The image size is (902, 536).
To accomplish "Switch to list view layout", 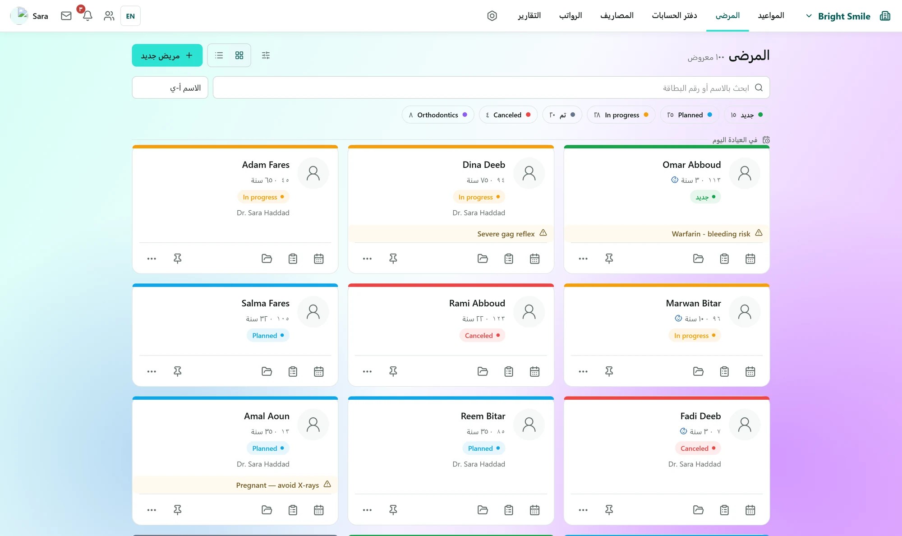I will [x=219, y=55].
